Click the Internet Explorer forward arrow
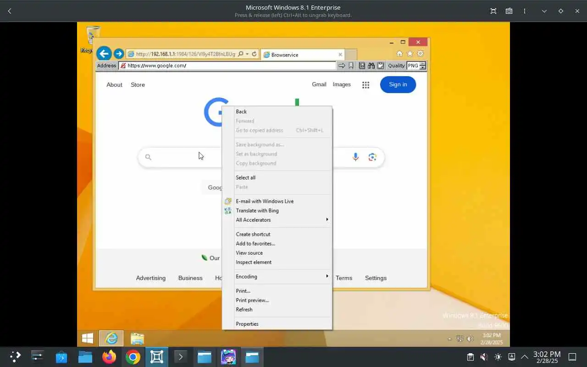Viewport: 587px width, 367px height. click(119, 54)
